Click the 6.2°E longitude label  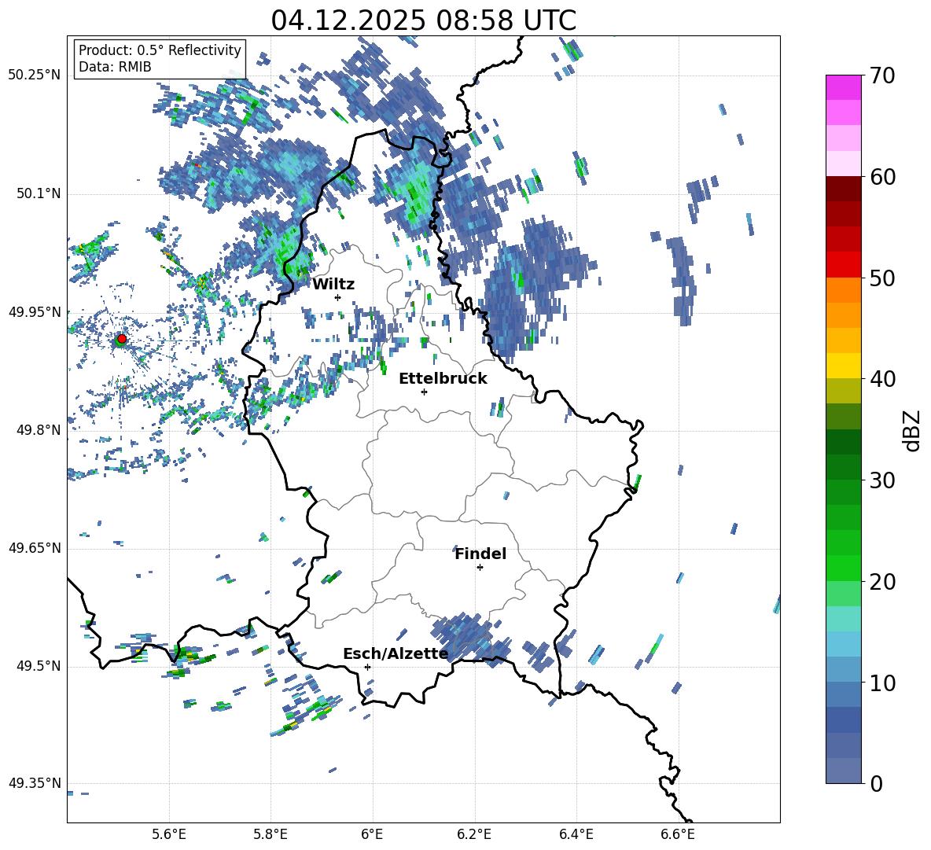coord(474,834)
